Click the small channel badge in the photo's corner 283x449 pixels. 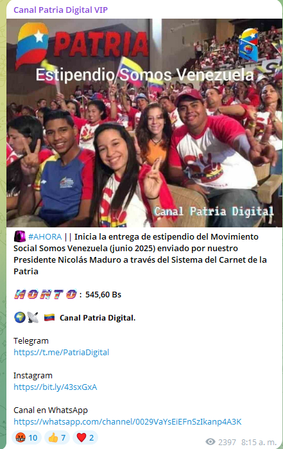click(248, 45)
